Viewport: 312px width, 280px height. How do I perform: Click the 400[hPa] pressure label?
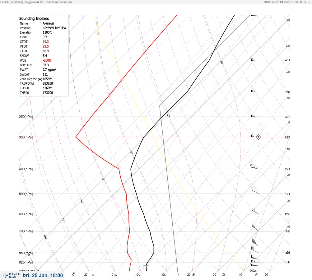point(26,169)
